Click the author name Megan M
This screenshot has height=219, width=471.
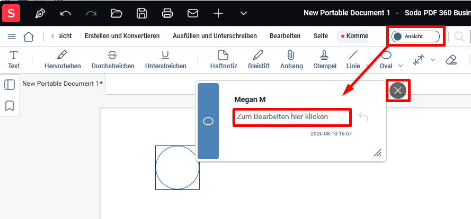pyautogui.click(x=250, y=99)
